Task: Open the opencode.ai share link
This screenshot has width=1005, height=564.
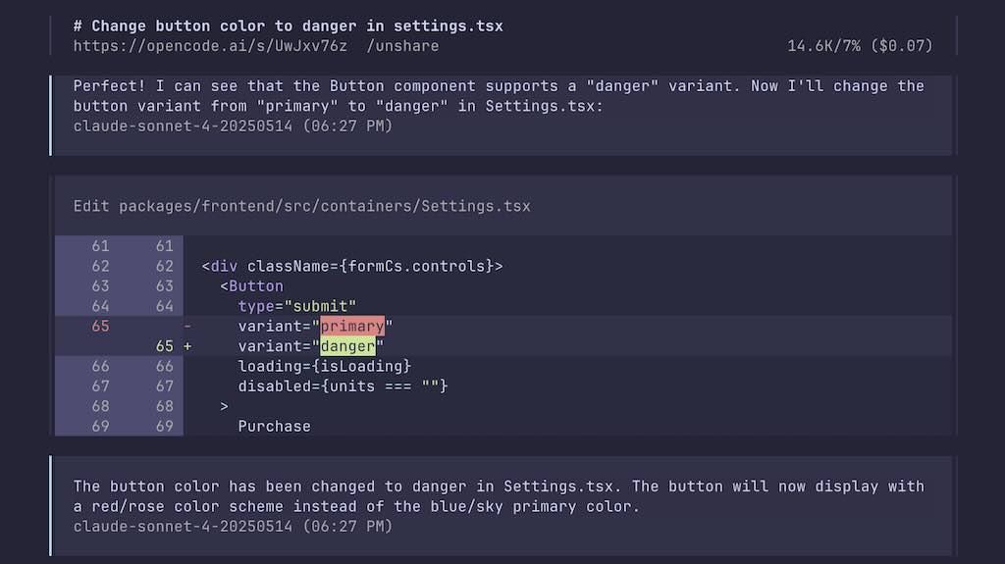Action: 210,46
